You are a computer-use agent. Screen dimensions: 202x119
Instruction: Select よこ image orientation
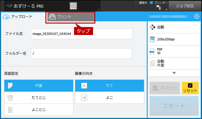point(110,98)
